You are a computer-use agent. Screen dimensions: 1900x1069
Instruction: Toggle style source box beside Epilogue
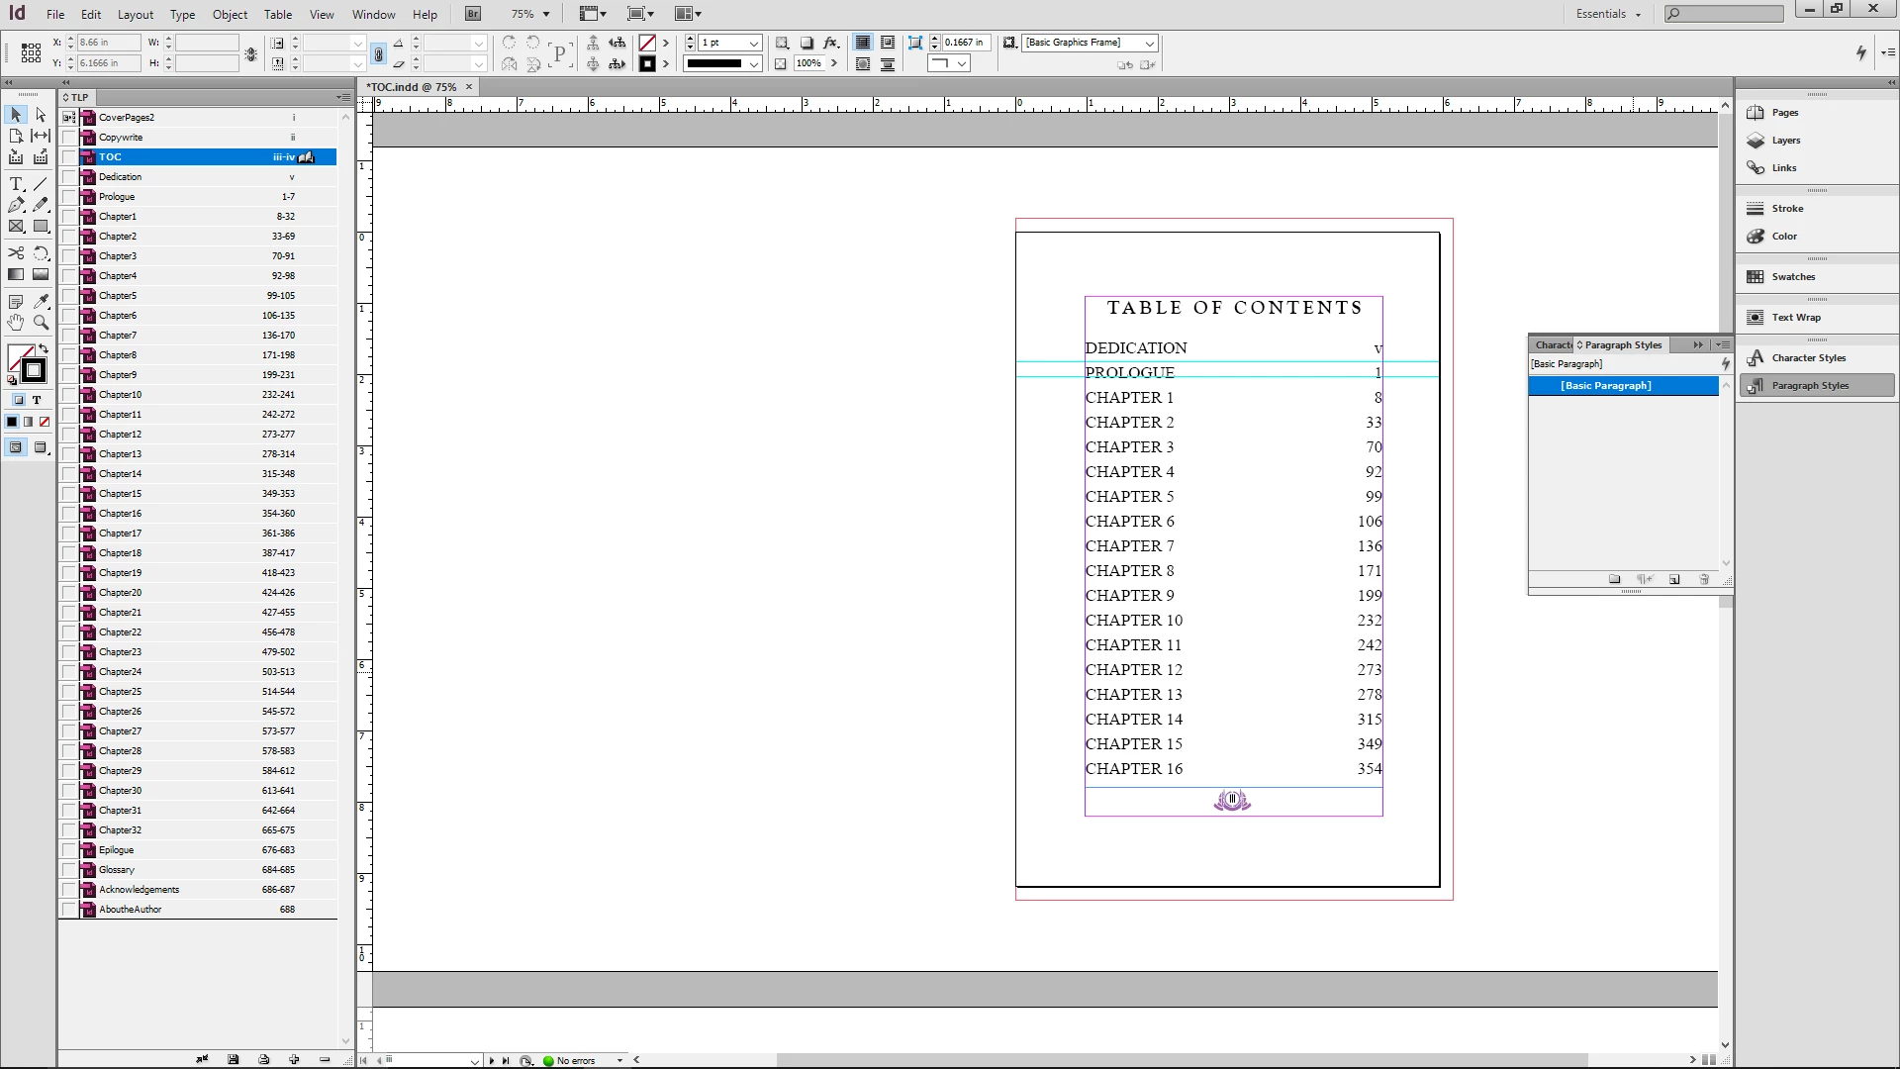tap(68, 849)
